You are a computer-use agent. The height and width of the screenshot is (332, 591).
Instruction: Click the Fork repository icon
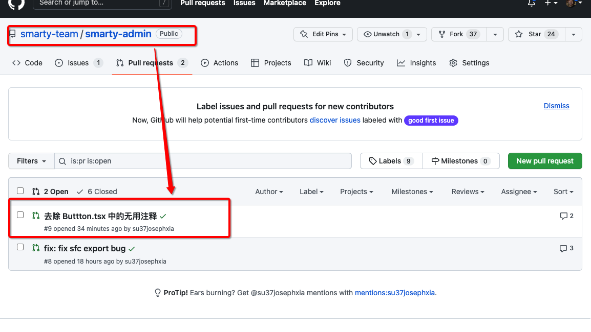pyautogui.click(x=441, y=34)
